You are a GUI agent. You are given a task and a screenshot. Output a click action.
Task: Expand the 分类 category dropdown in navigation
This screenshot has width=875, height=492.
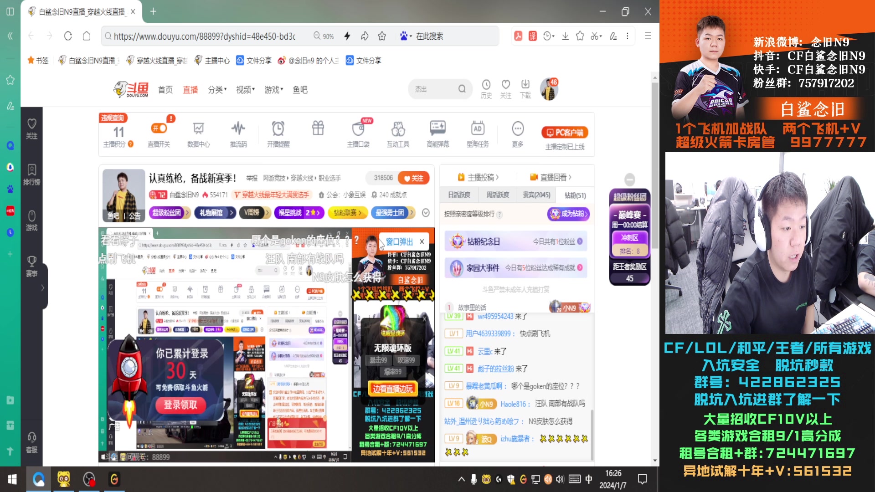pyautogui.click(x=217, y=90)
